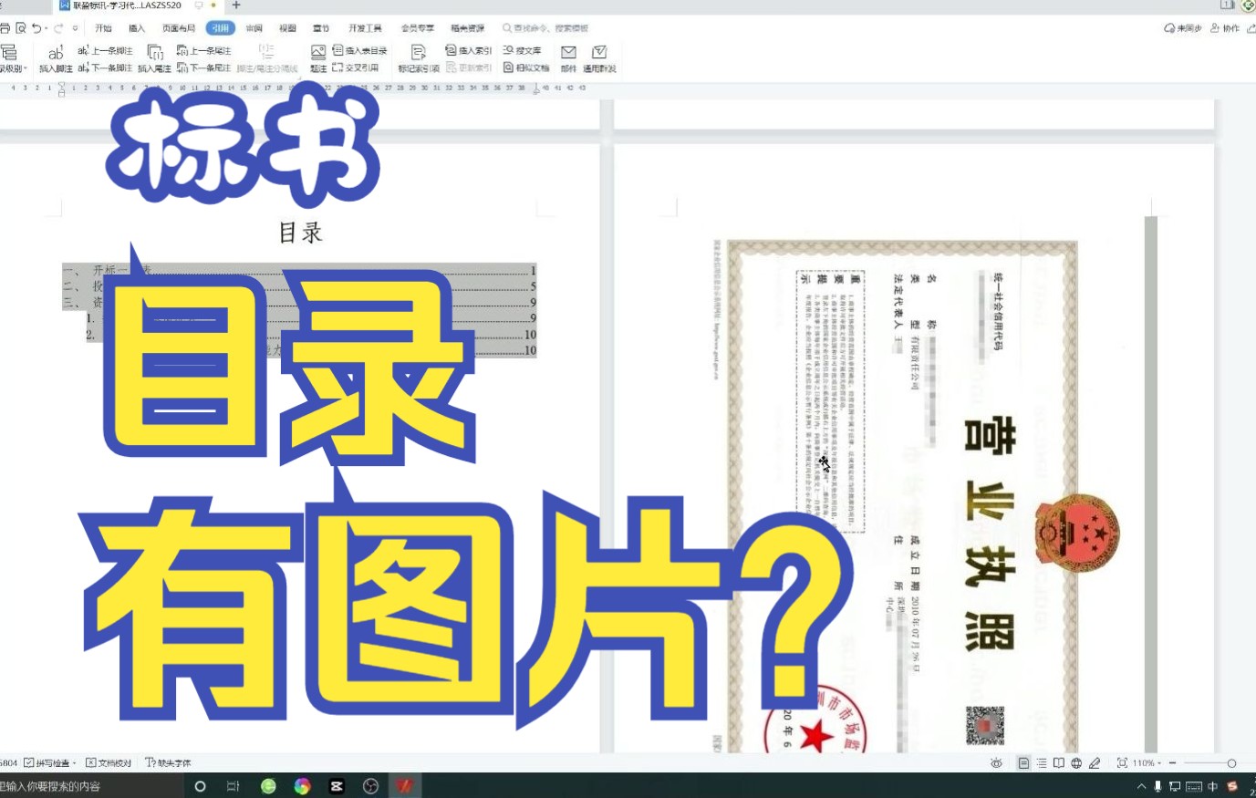1256x798 pixels.
Task: Click the Sogou input method tray icon
Action: [x=1232, y=786]
